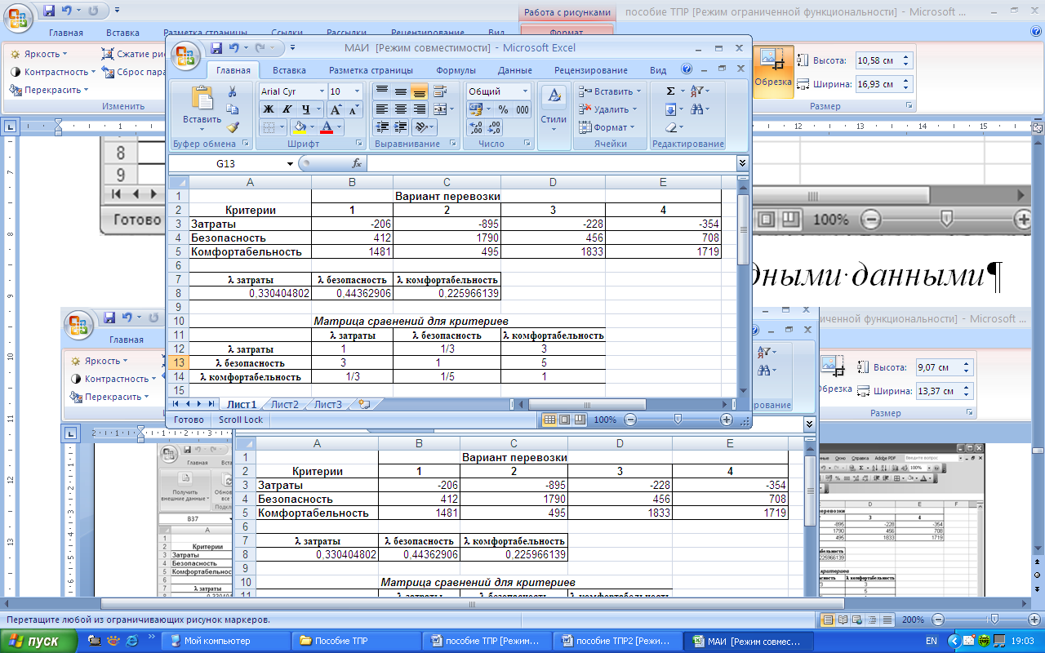Open Find and Select binoculars icon
The height and width of the screenshot is (653, 1045).
pyautogui.click(x=696, y=109)
